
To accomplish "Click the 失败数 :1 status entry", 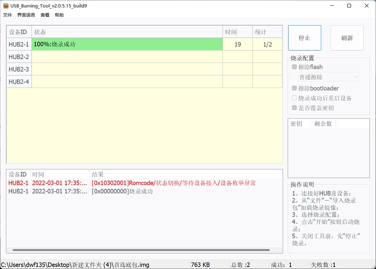I will pos(323,265).
